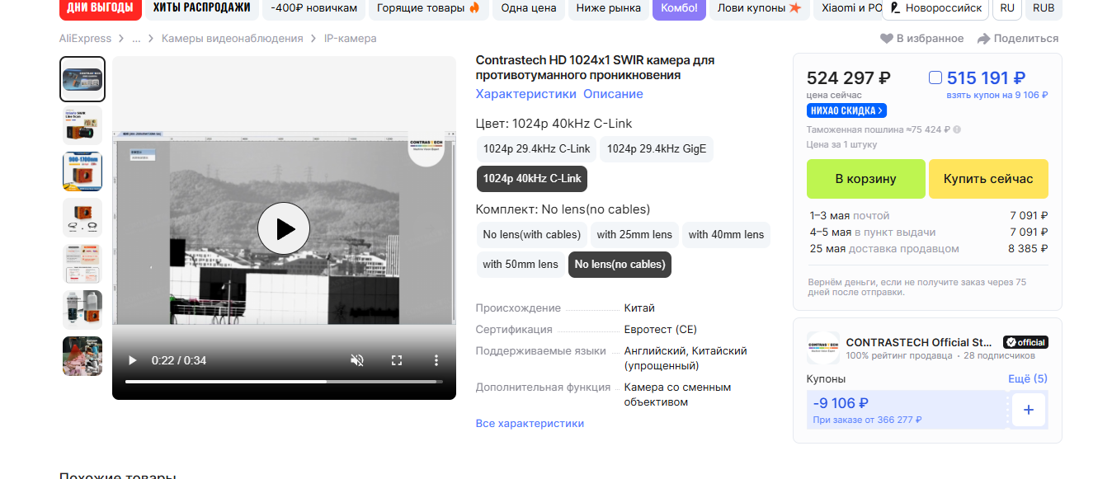
Task: Open video more options three-dot menu
Action: click(436, 360)
